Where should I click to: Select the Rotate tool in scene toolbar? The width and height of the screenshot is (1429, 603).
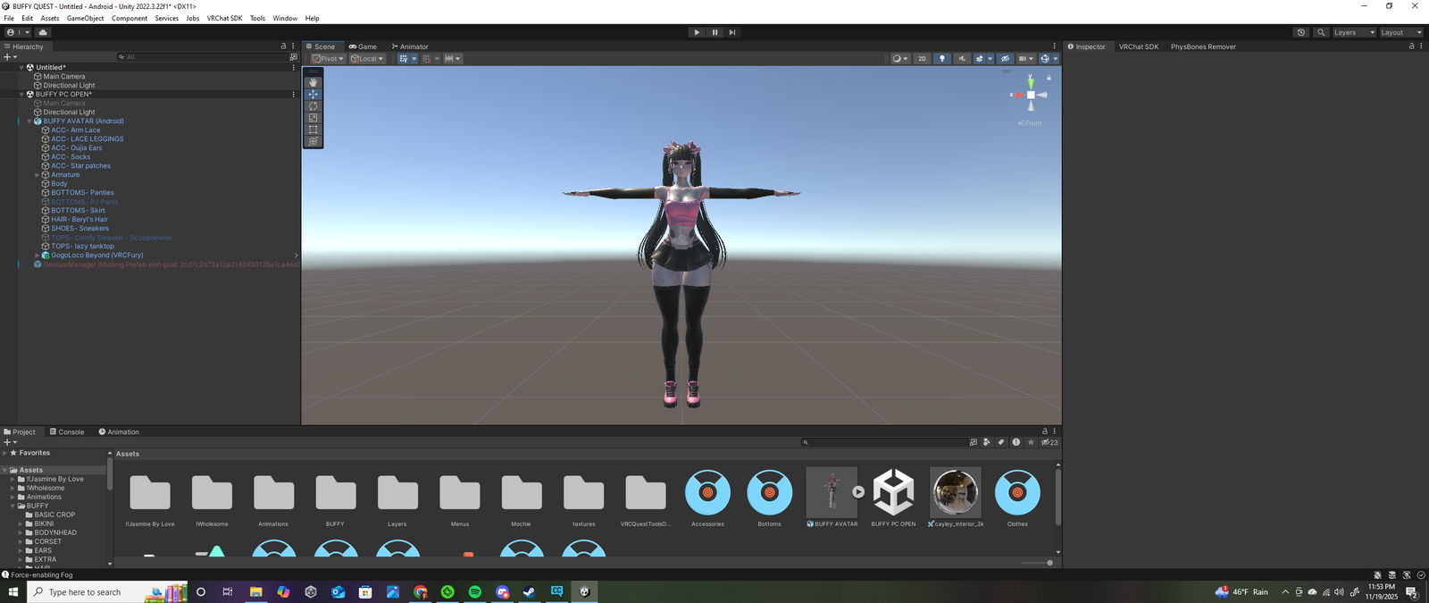pos(313,106)
